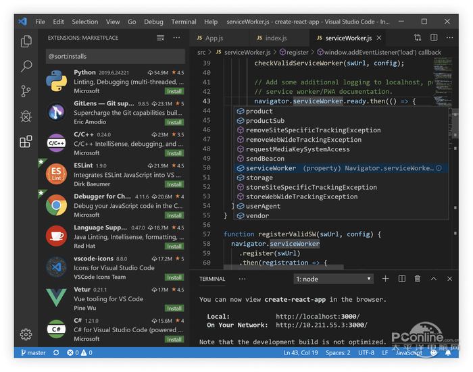Switch to the App.js editor tab

[214, 38]
